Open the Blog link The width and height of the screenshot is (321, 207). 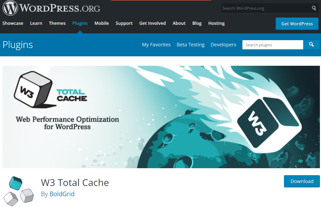point(197,23)
